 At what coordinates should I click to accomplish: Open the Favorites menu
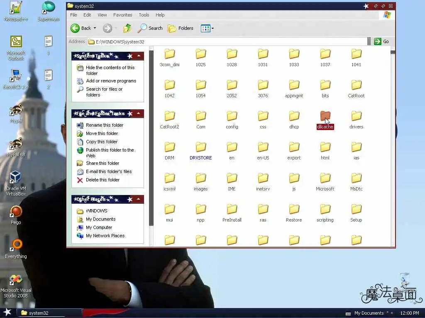[123, 15]
